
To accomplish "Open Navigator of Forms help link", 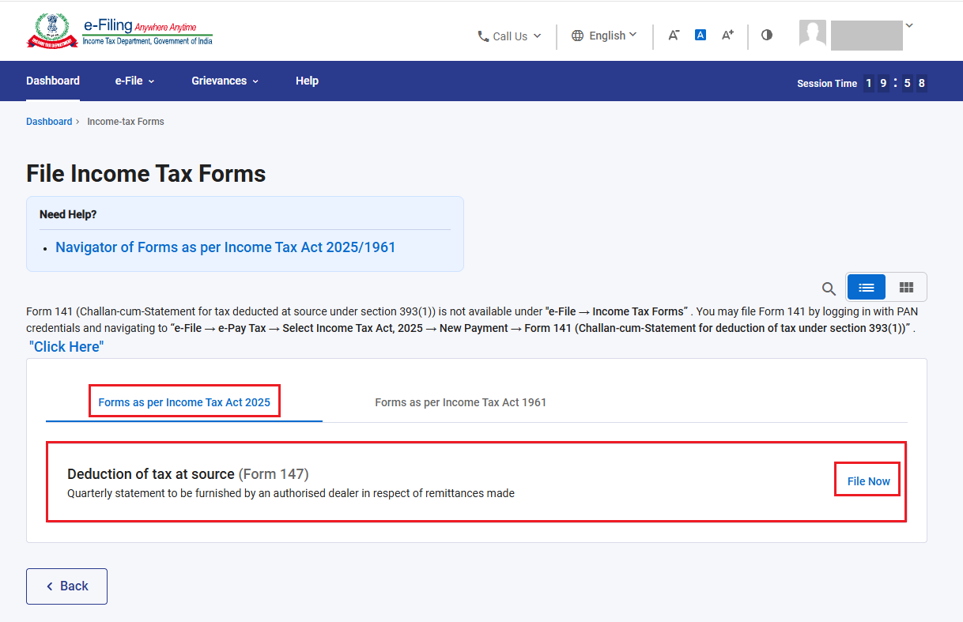I will tap(225, 247).
